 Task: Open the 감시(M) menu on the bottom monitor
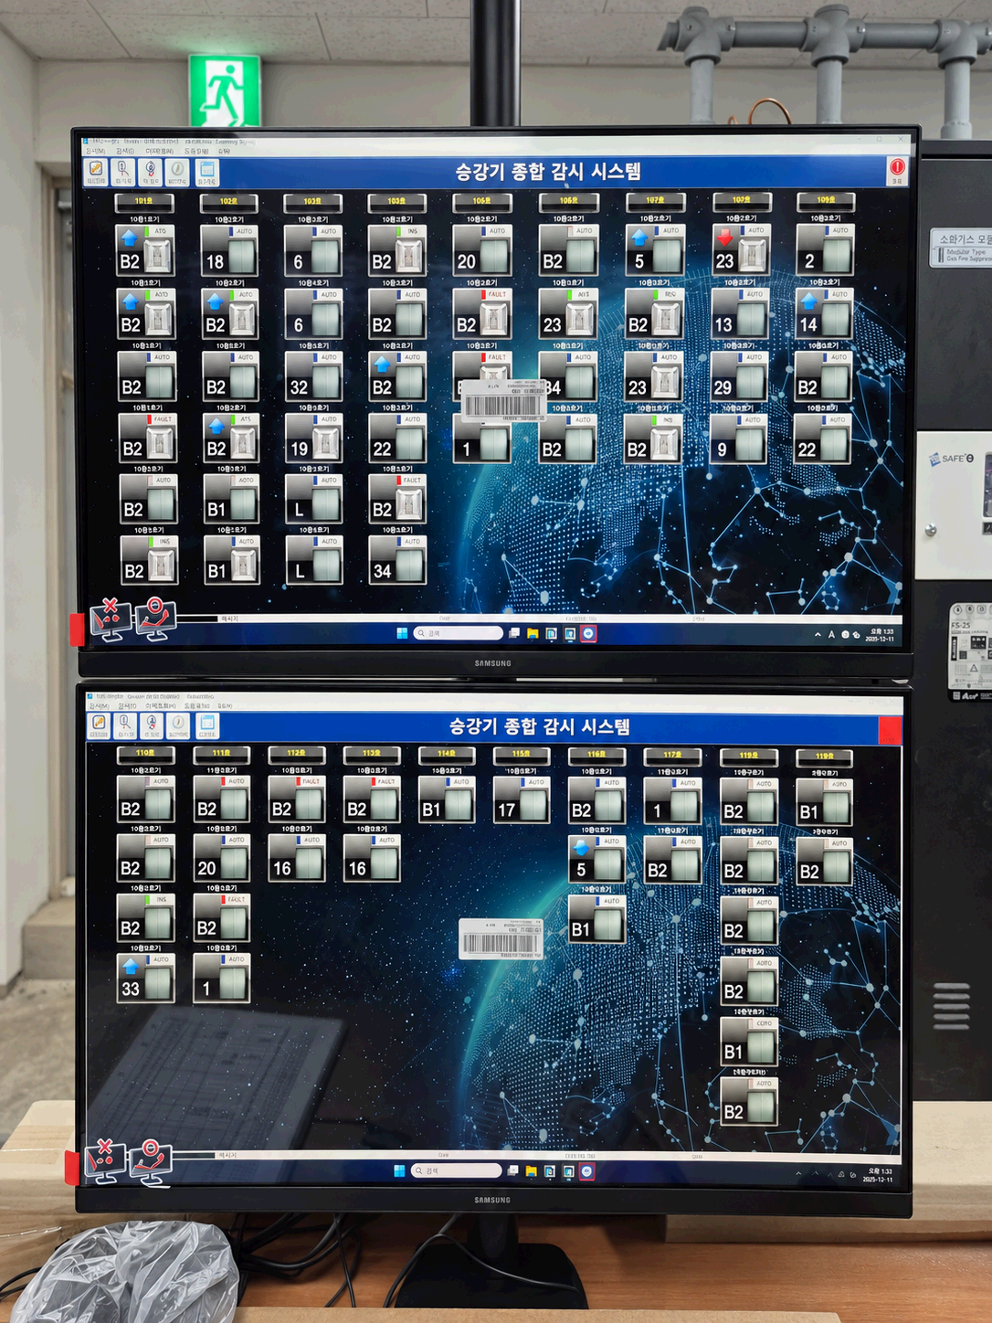tap(98, 706)
